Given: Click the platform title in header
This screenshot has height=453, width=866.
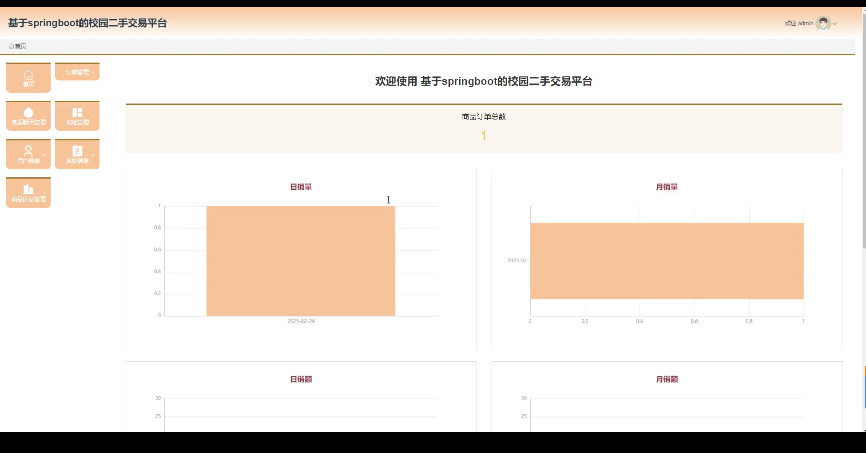Looking at the screenshot, I should pyautogui.click(x=87, y=23).
